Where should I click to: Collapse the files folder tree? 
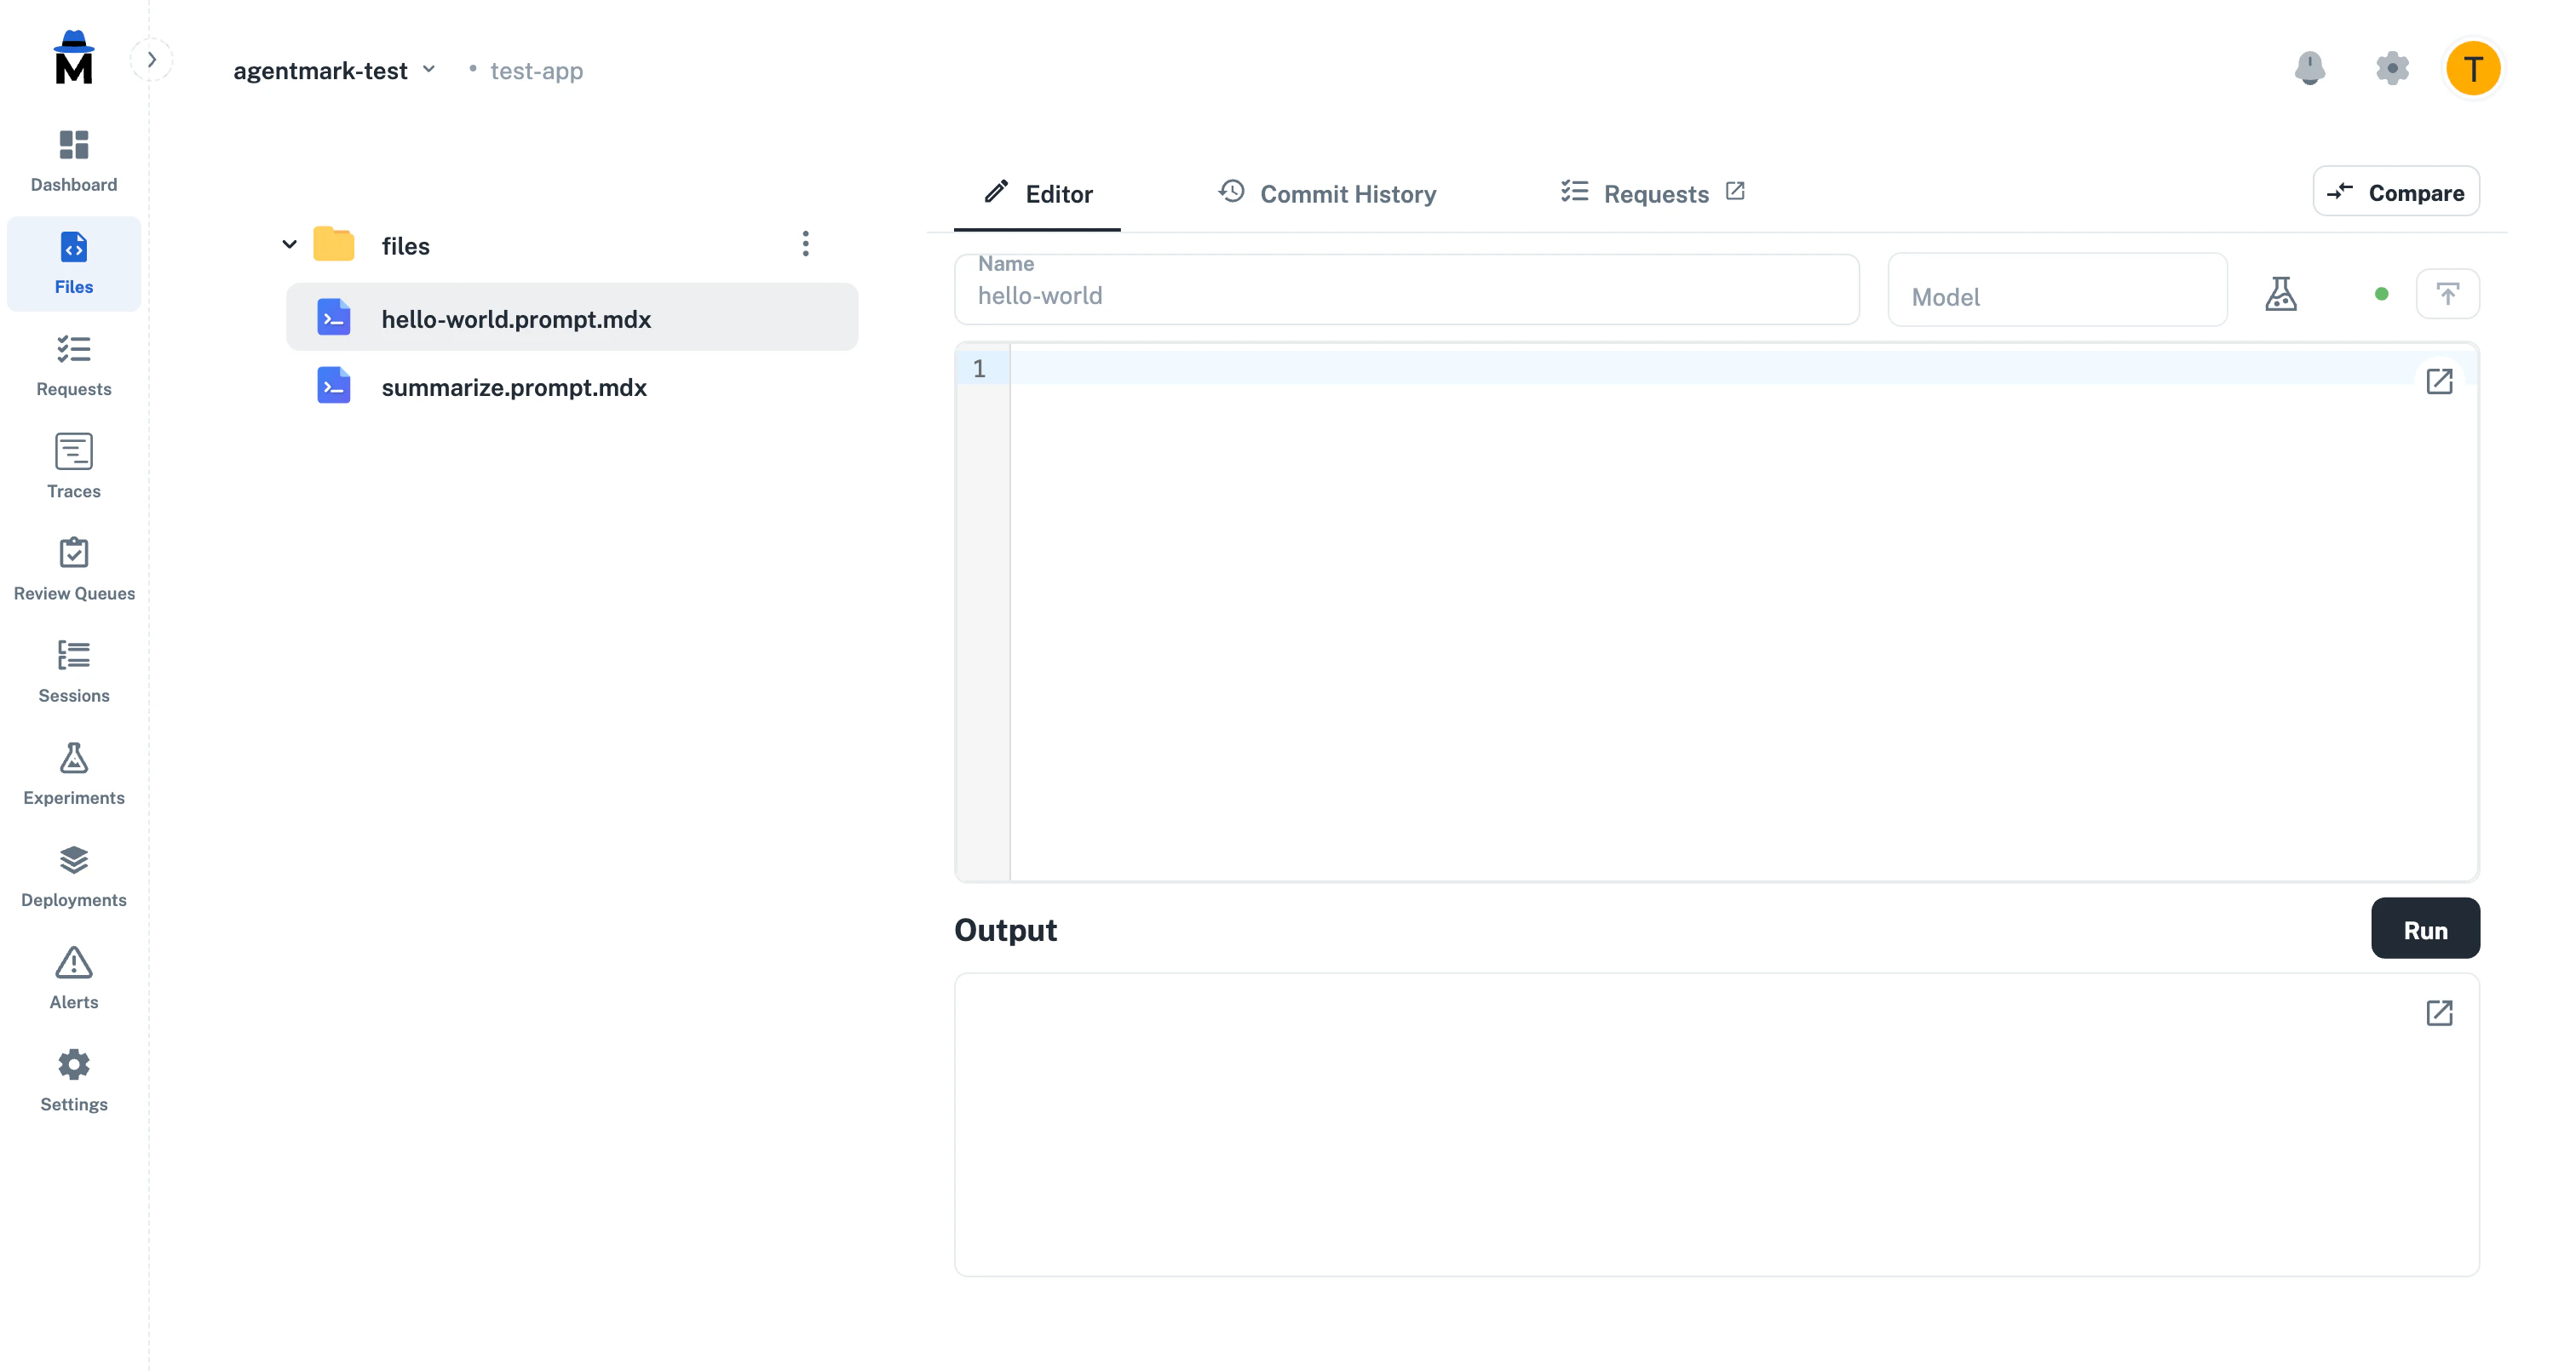click(288, 243)
